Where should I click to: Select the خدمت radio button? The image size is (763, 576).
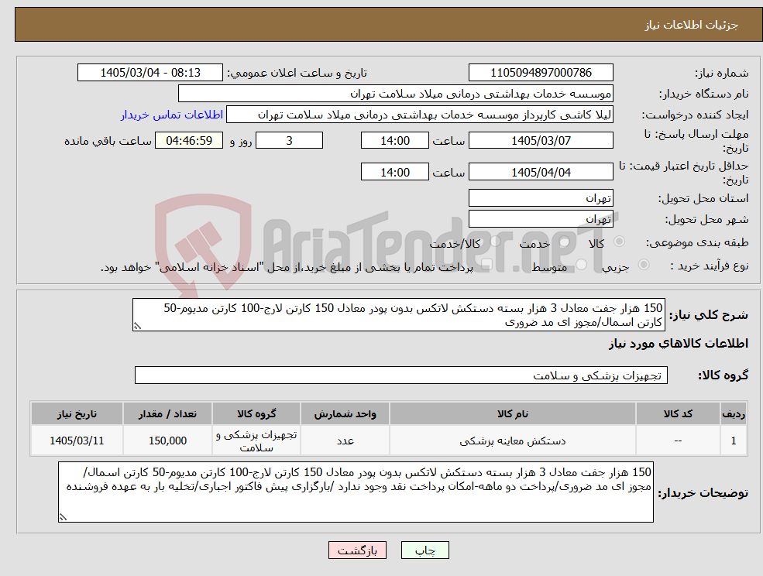(x=565, y=242)
